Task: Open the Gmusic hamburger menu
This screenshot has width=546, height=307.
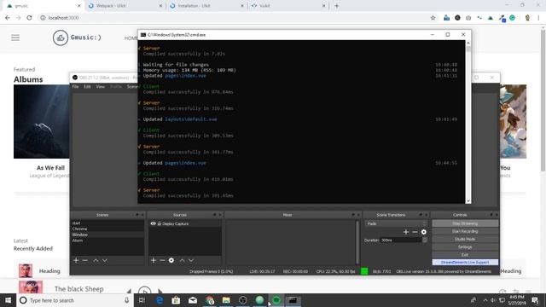Action: 15,38
